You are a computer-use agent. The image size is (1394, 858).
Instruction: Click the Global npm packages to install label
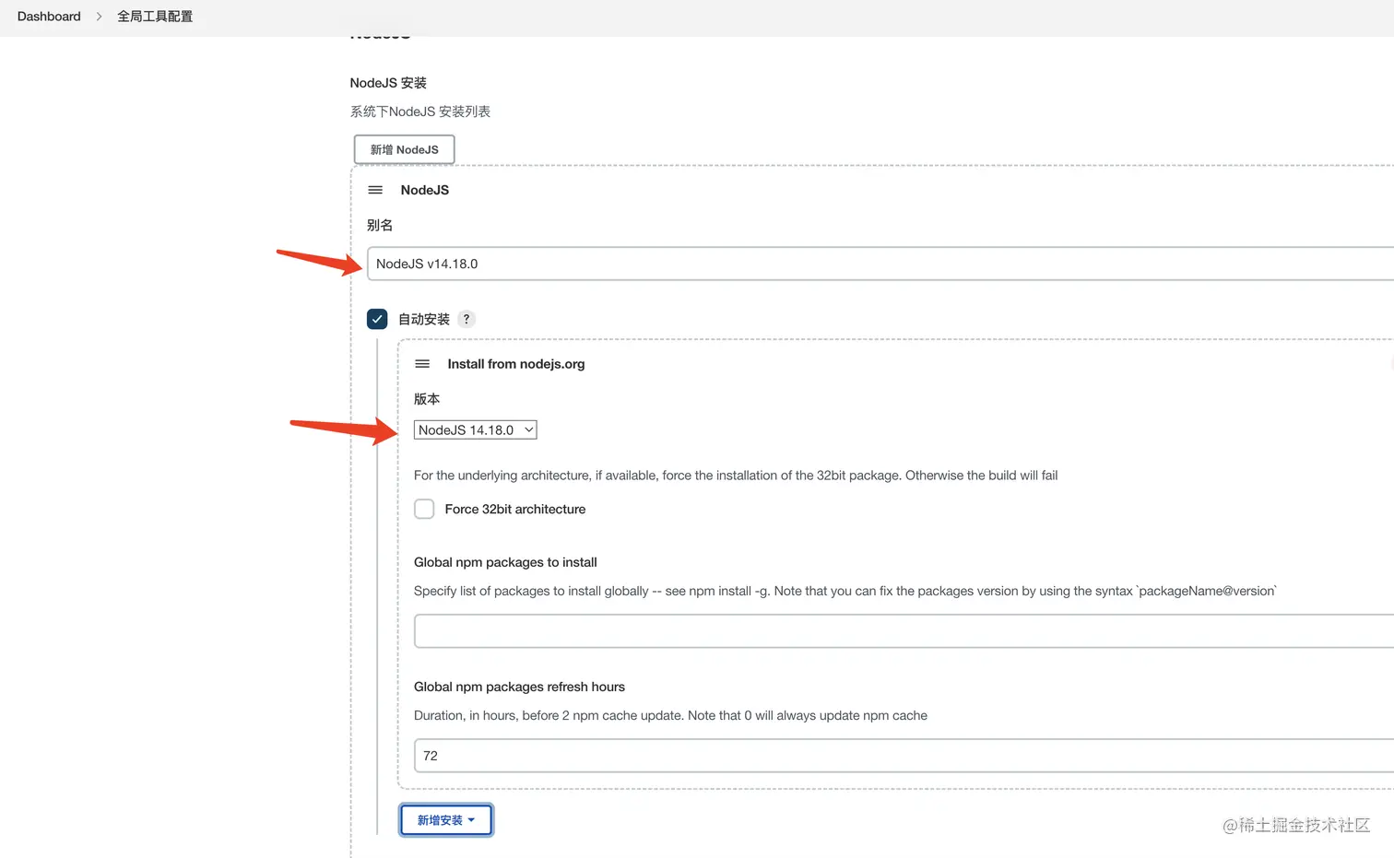(x=505, y=562)
